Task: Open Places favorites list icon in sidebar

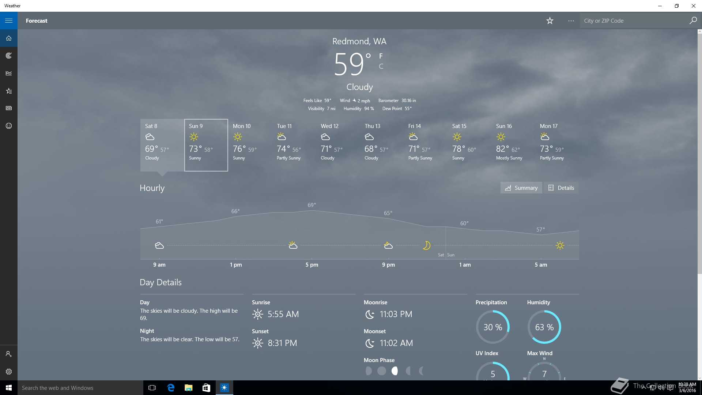Action: [x=9, y=91]
